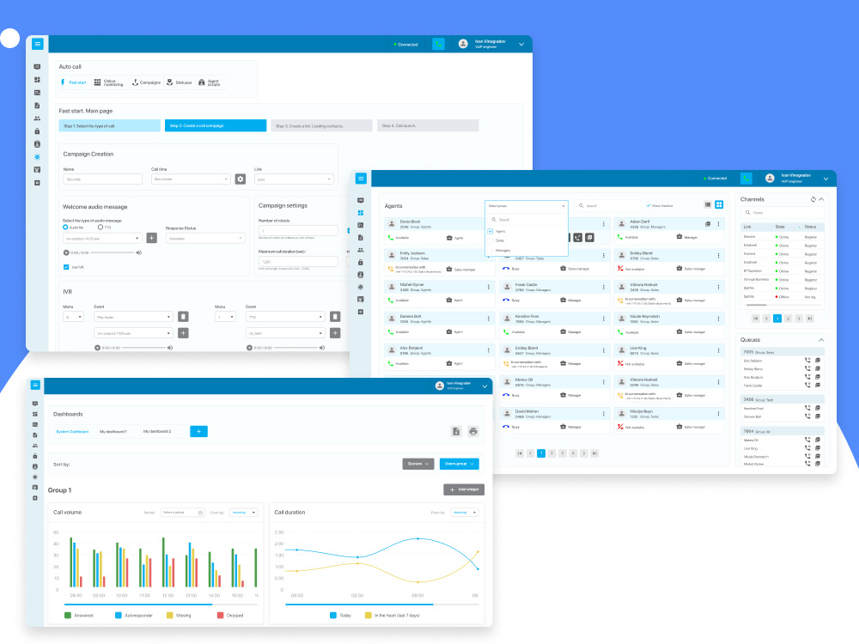The image size is (859, 644).
Task: Switch to the Fast start tab
Action: point(73,82)
